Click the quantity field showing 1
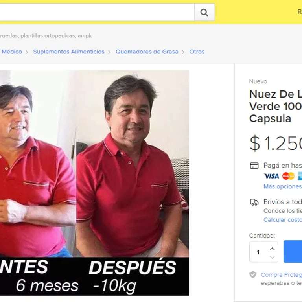The image size is (302, 302). pyautogui.click(x=263, y=252)
